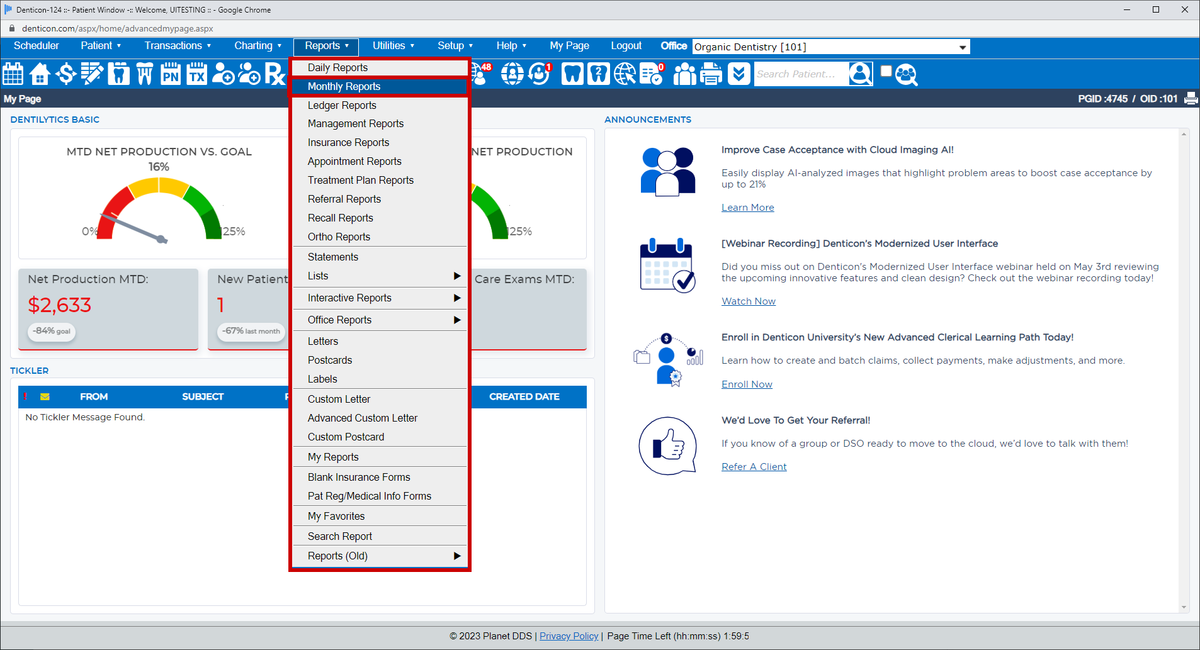Open the scheduler calendar toolbar icon
The image size is (1200, 650).
pos(13,74)
